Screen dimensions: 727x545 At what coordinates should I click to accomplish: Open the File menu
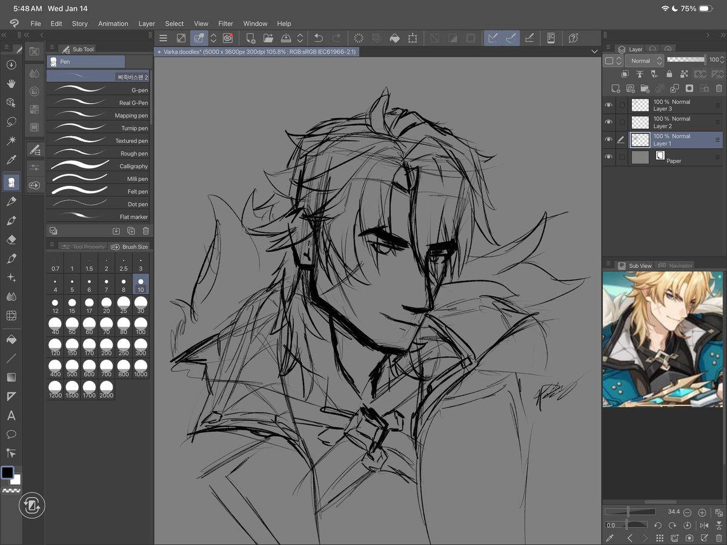point(36,24)
